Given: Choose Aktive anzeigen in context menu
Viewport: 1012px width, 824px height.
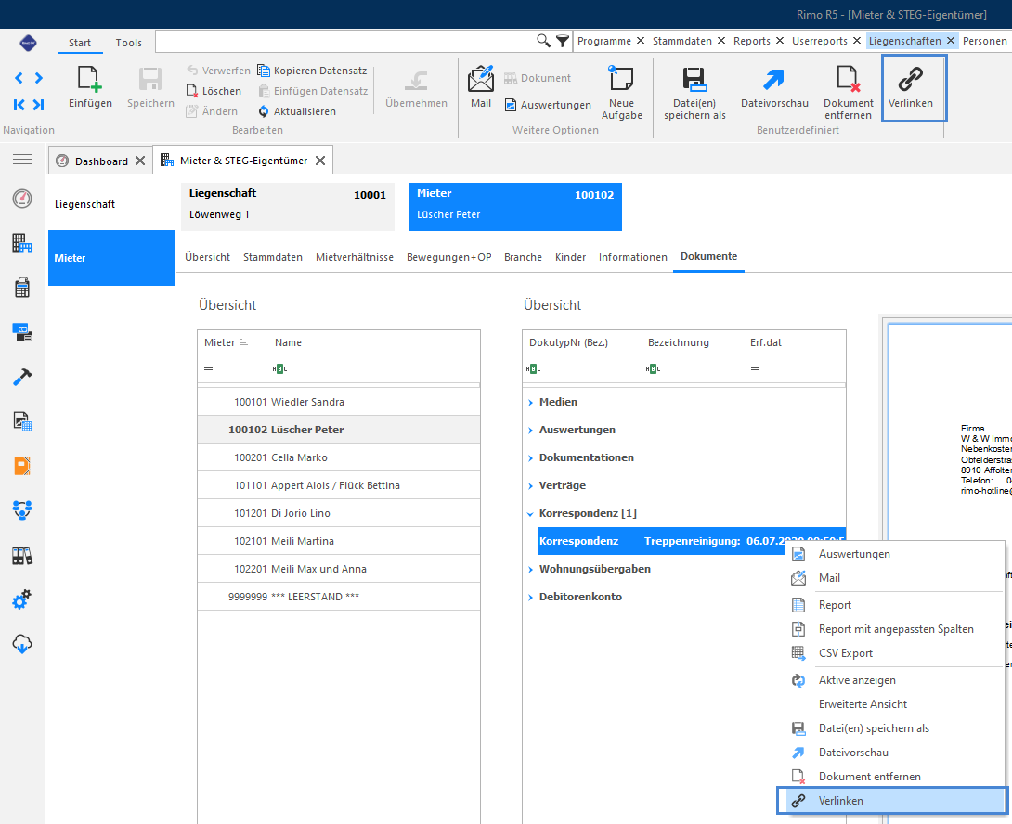Looking at the screenshot, I should click(x=894, y=680).
